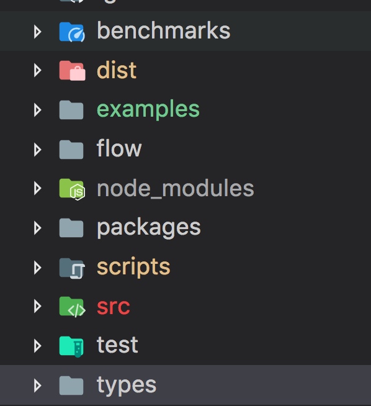This screenshot has height=406, width=371.
Task: Expand the packages folder arrow
Action: pos(37,228)
